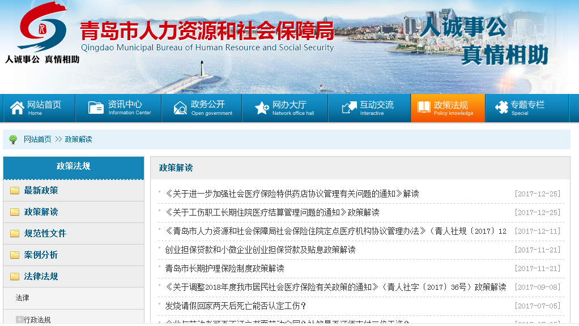Click the 资讯中心 folder icon
The width and height of the screenshot is (579, 326).
click(x=97, y=108)
